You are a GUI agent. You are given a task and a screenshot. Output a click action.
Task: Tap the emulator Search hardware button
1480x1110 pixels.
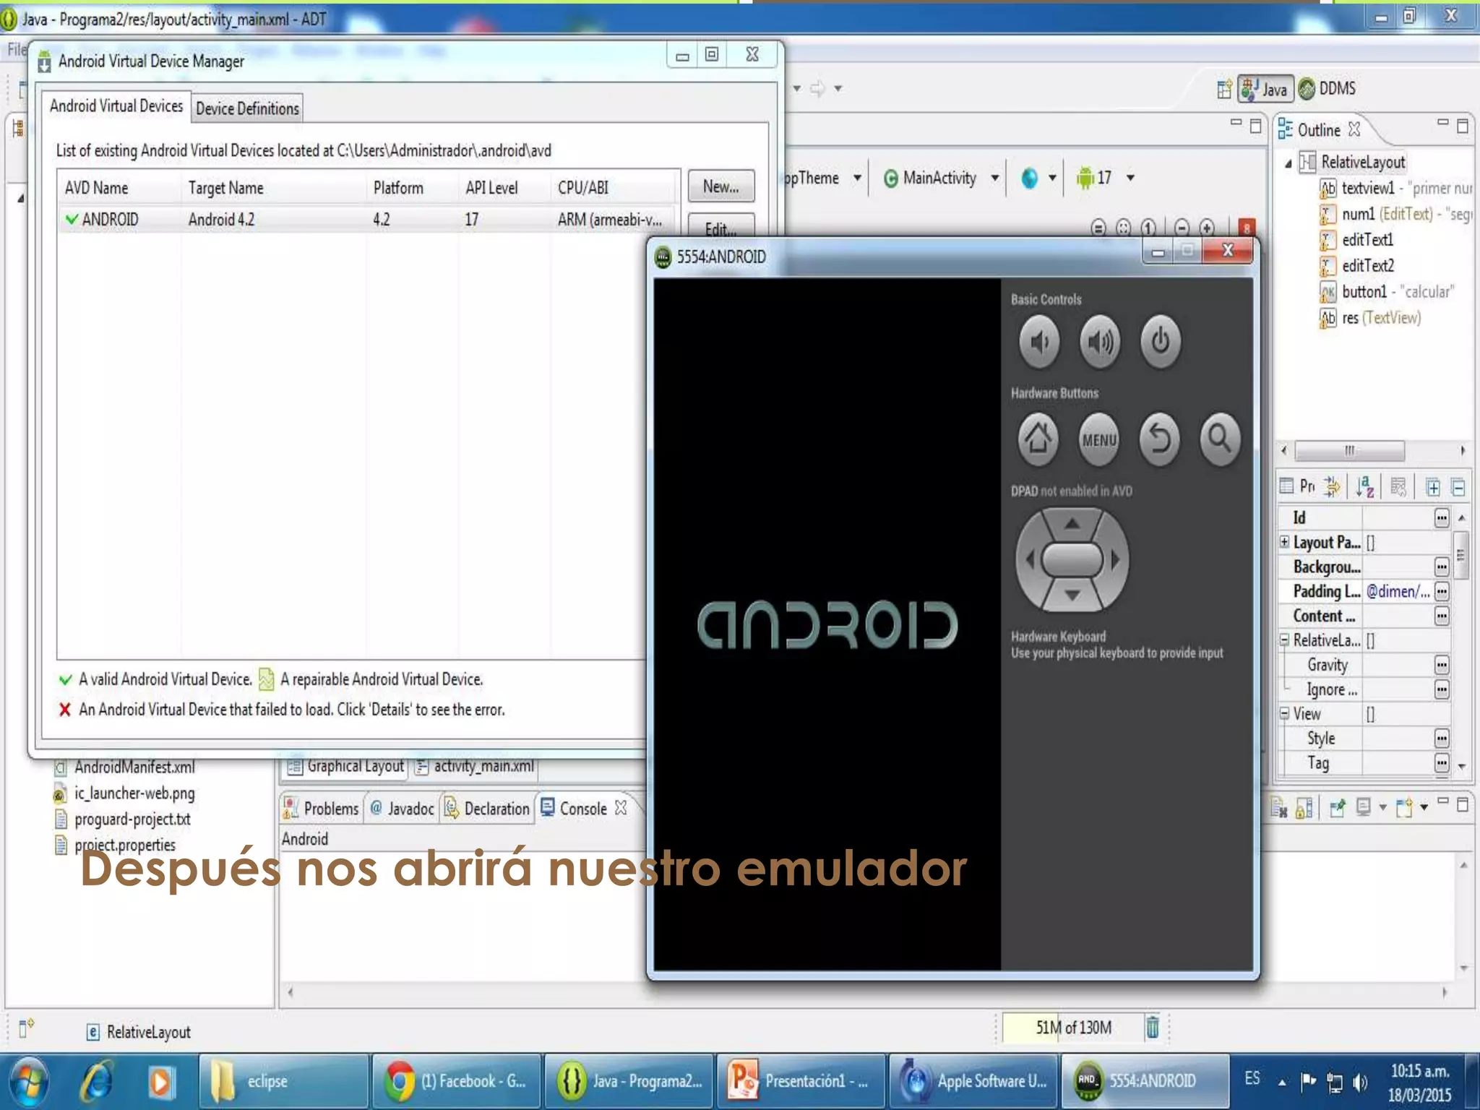point(1220,439)
